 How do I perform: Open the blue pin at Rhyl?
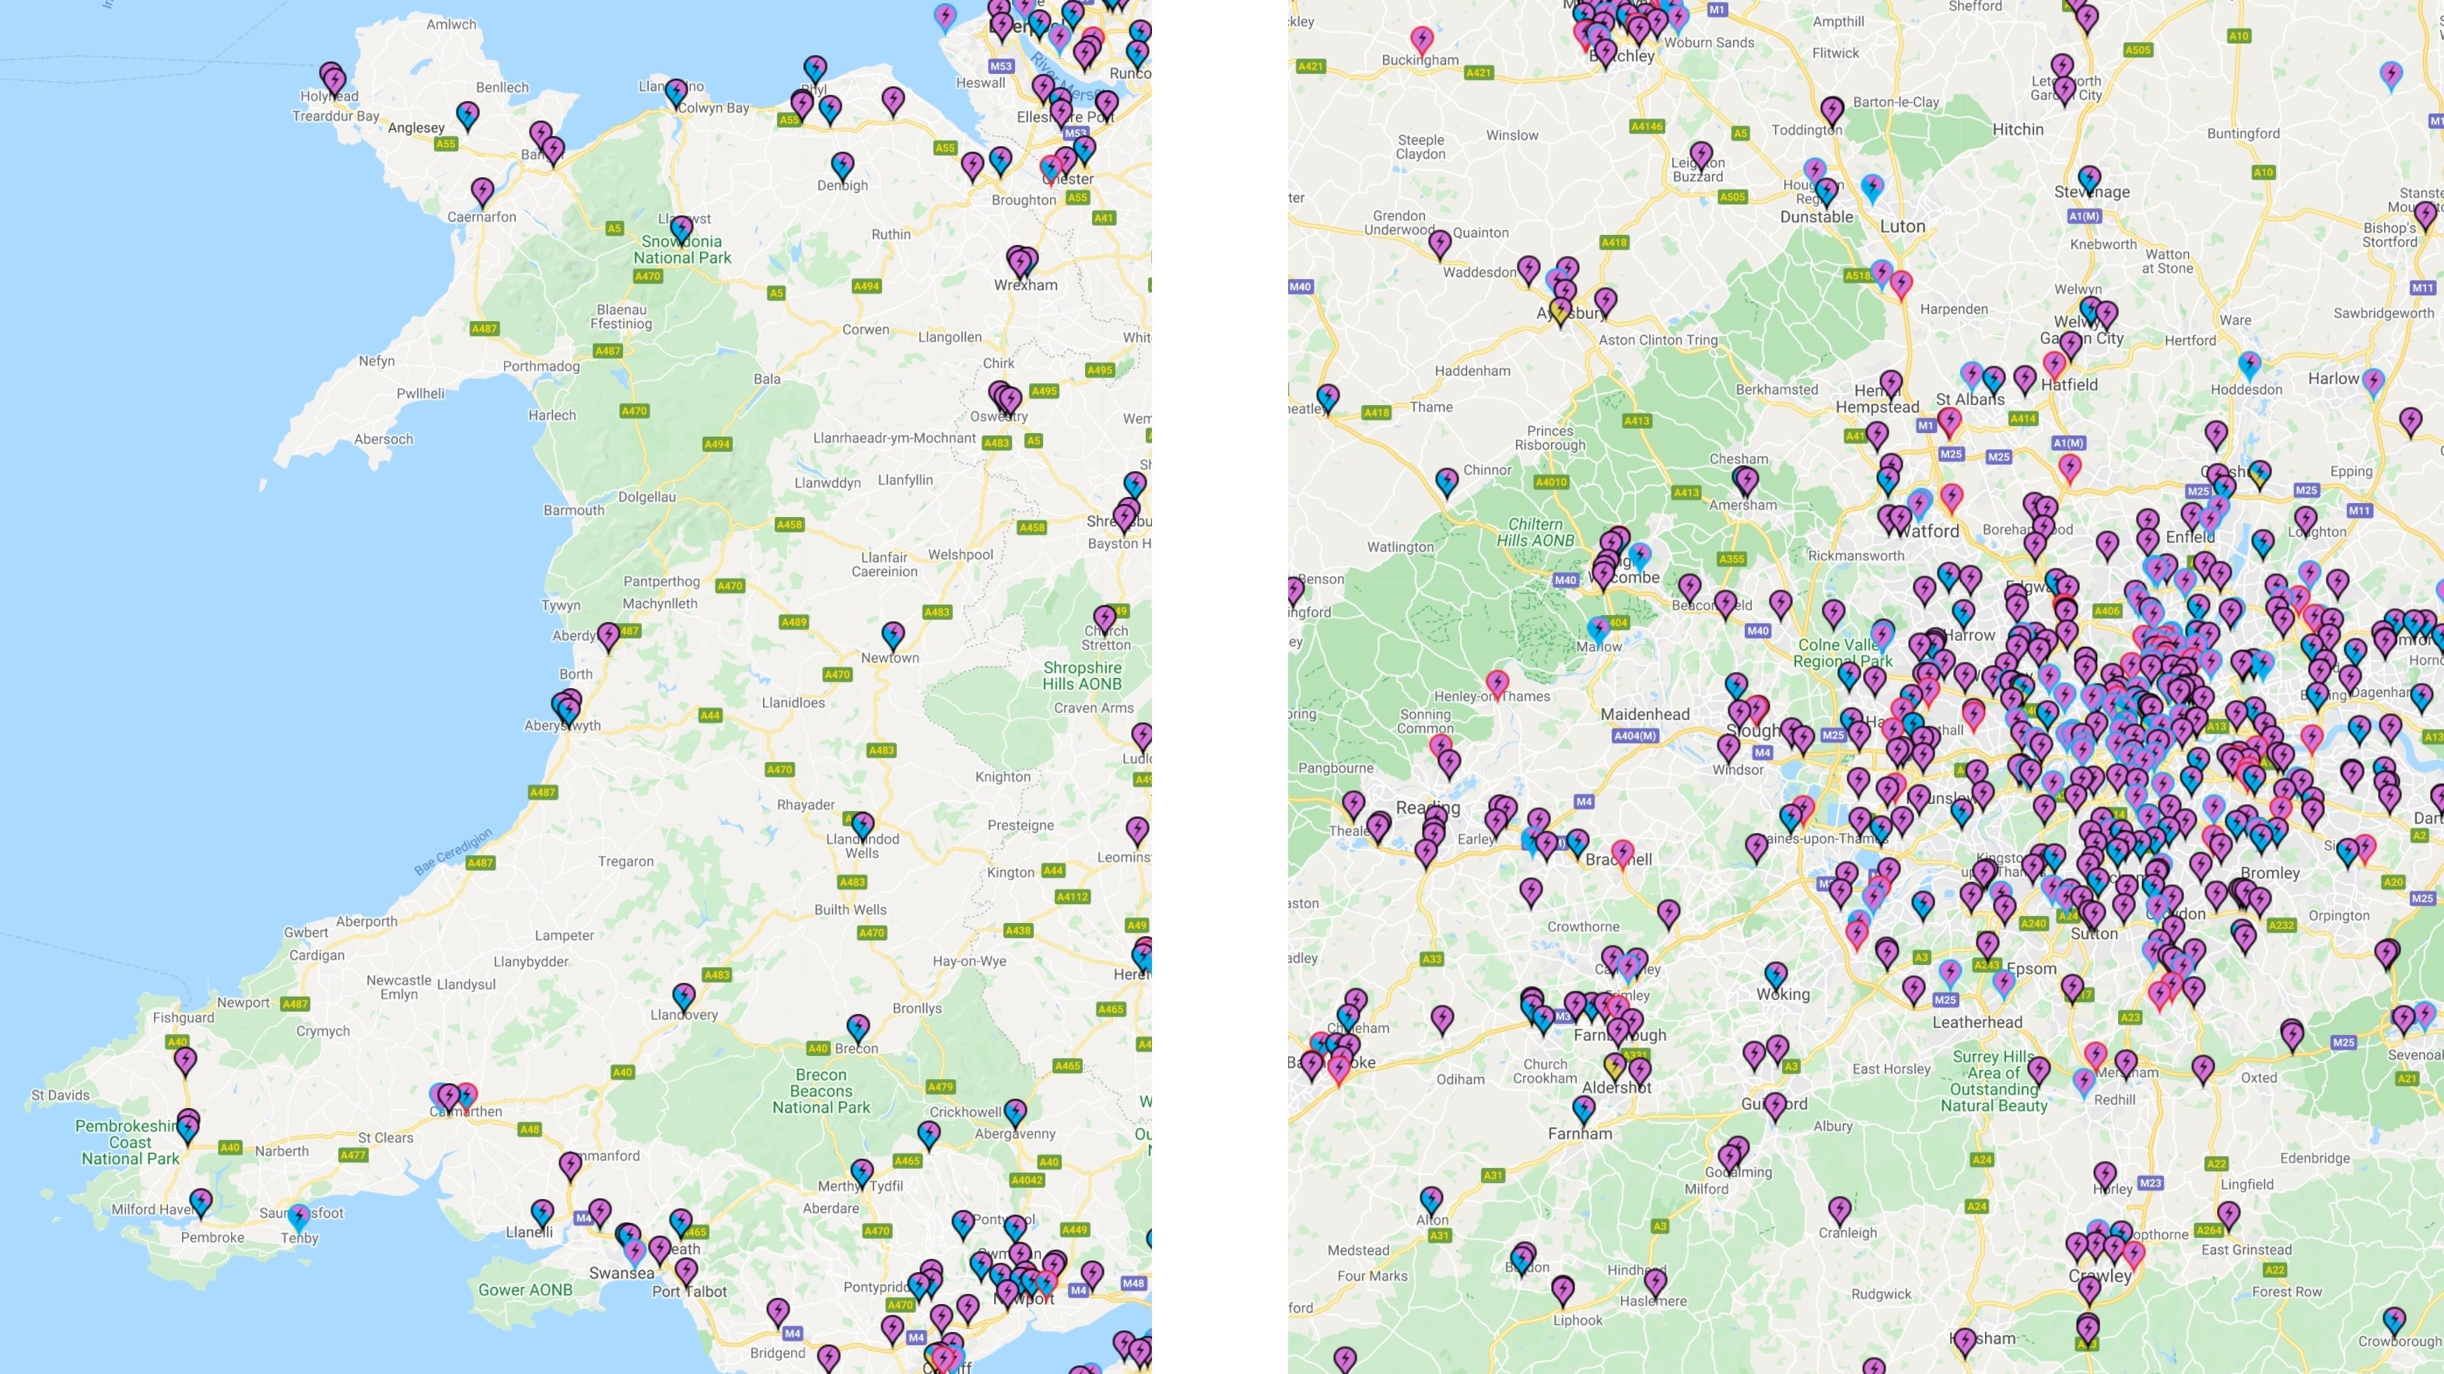[x=815, y=68]
